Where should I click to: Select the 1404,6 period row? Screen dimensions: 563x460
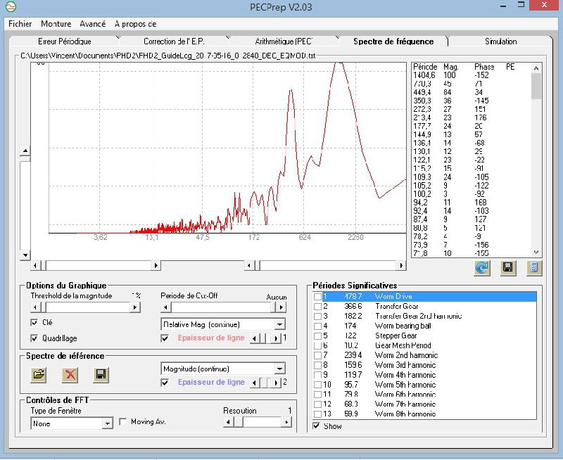(471, 75)
